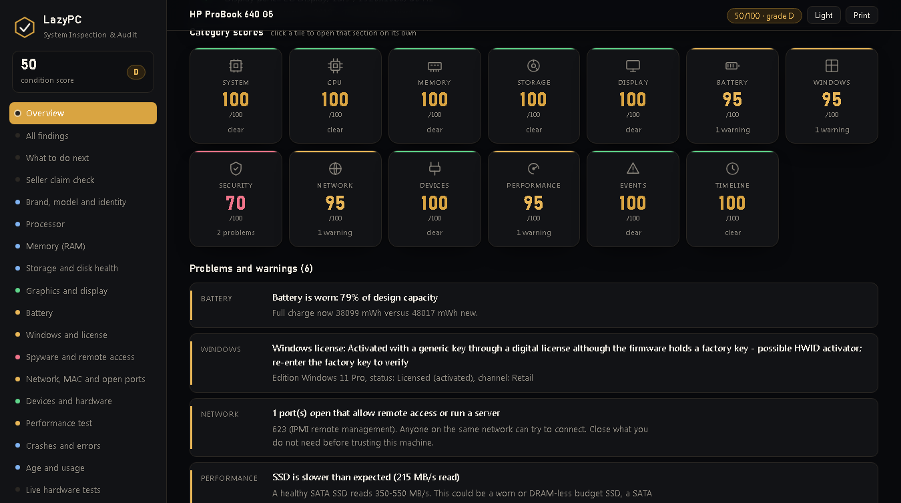Open the Performance tile scoring 95

click(533, 199)
